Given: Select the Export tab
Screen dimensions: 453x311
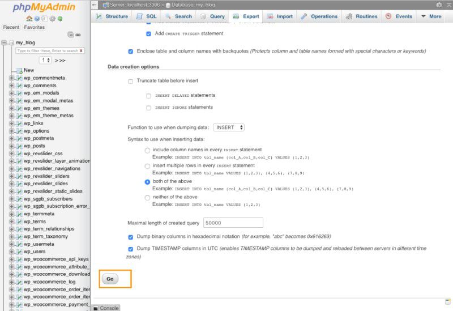Looking at the screenshot, I should pyautogui.click(x=246, y=16).
